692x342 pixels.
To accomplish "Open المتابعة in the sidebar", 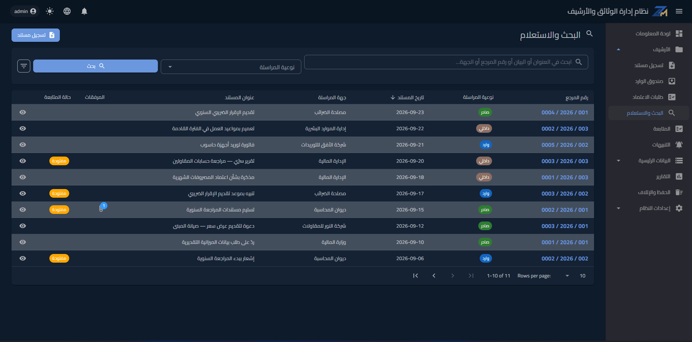I will pyautogui.click(x=649, y=129).
